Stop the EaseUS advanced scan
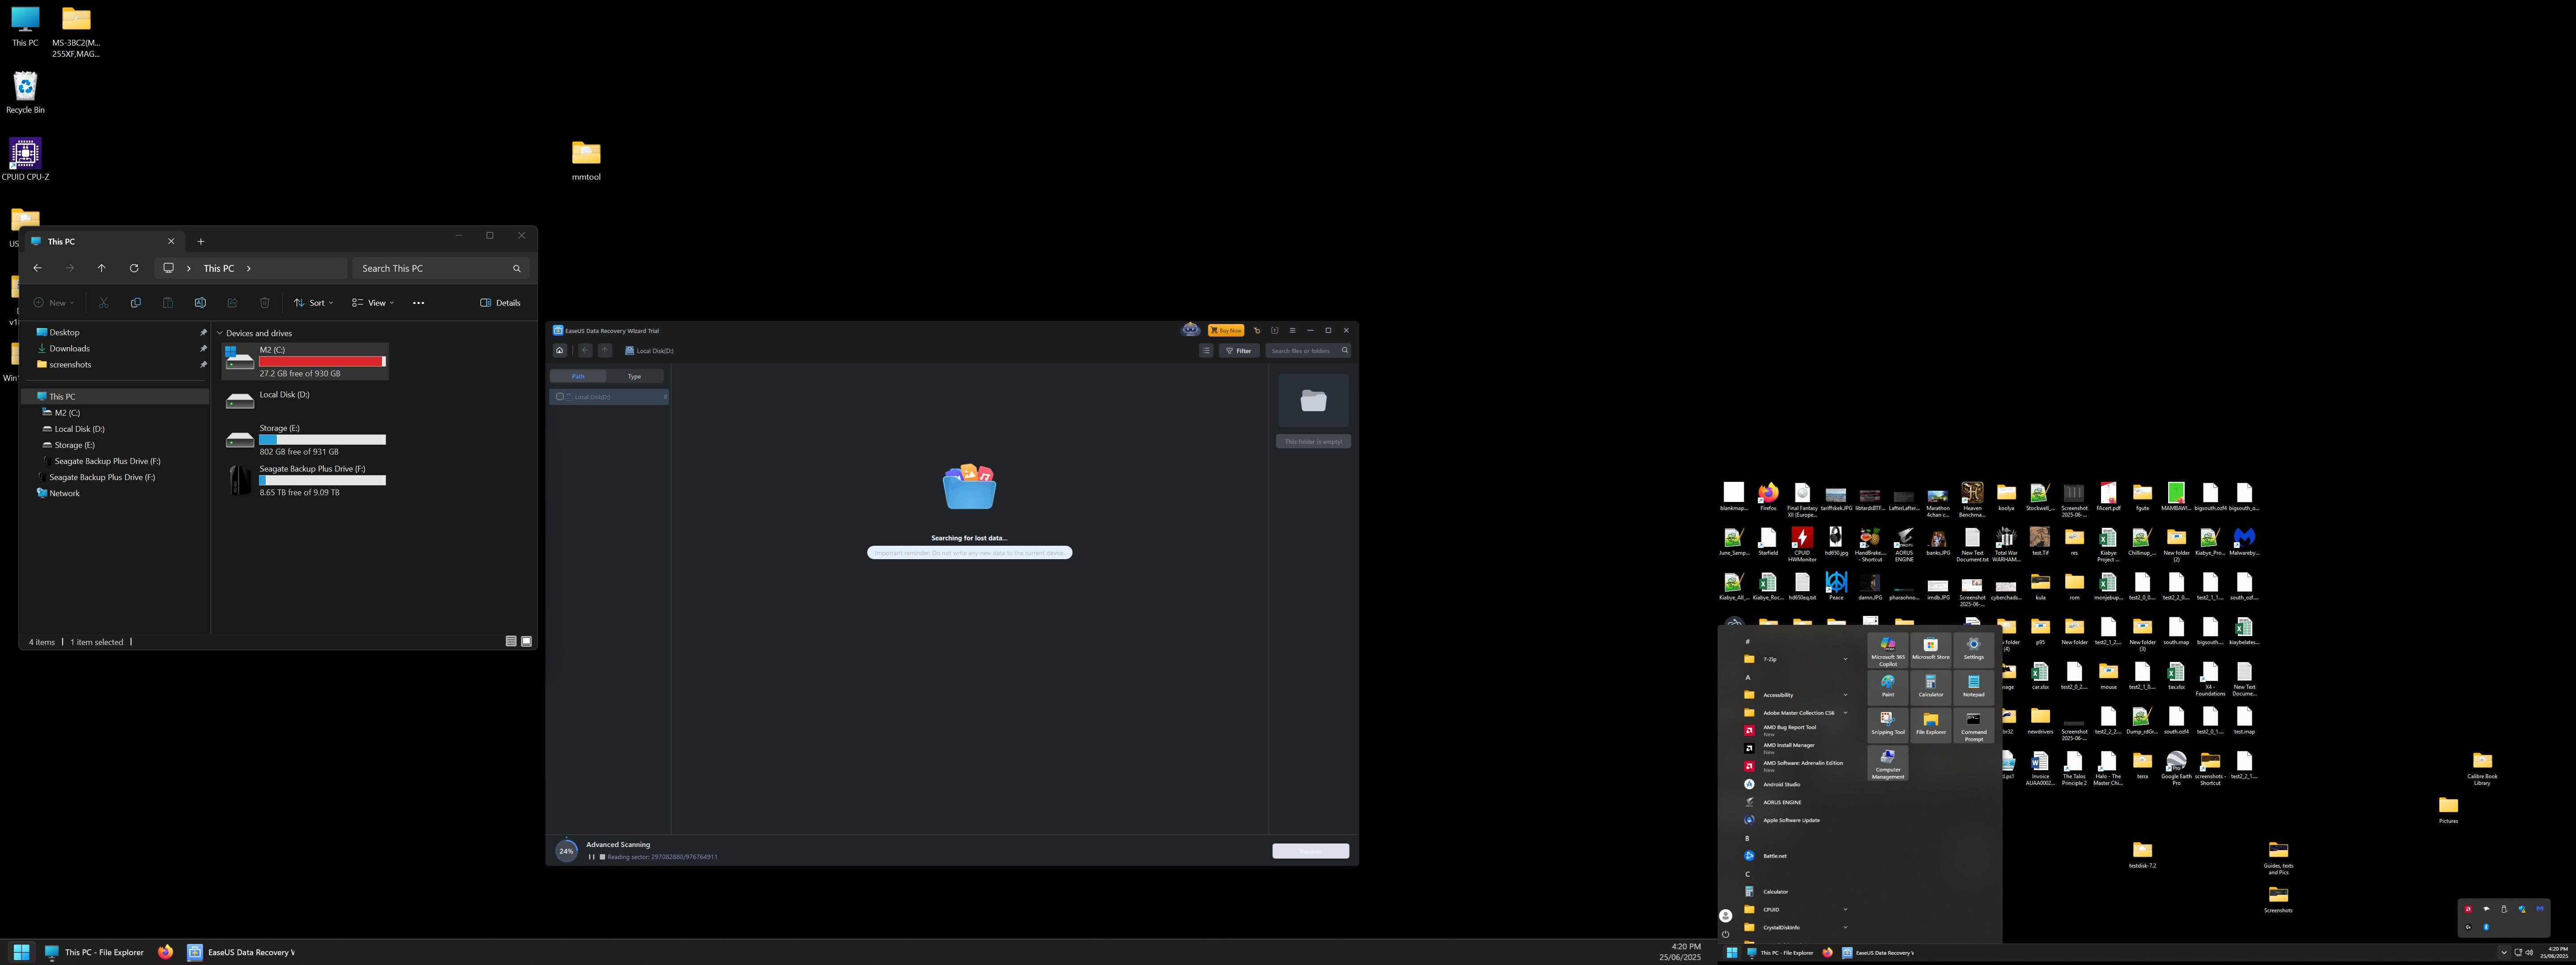 tap(602, 857)
